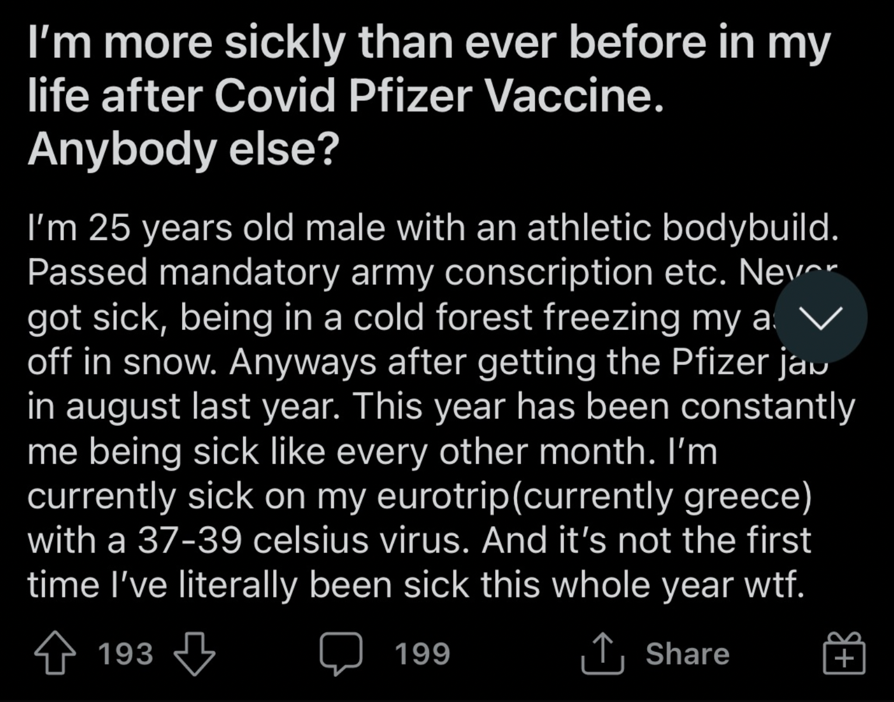This screenshot has width=894, height=702.
Task: Click the Share label
Action: [687, 654]
